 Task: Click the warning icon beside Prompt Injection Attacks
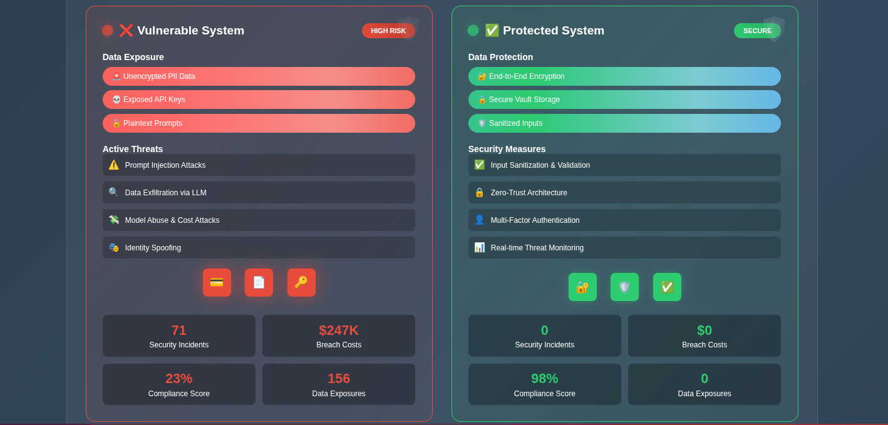113,165
